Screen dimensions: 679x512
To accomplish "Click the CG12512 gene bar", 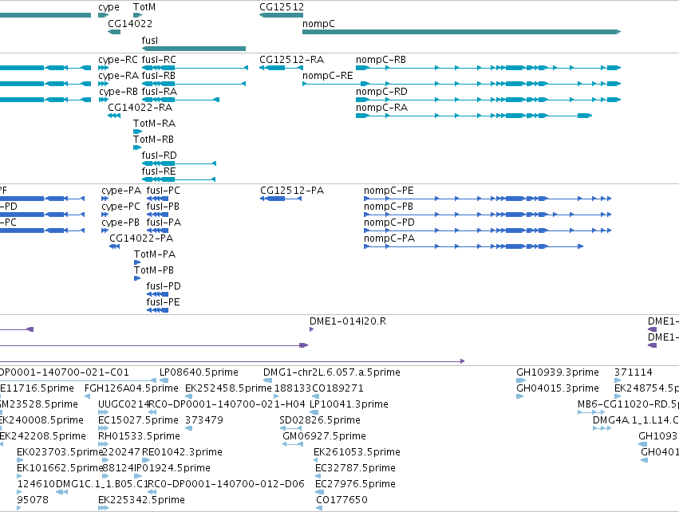I will [x=281, y=15].
